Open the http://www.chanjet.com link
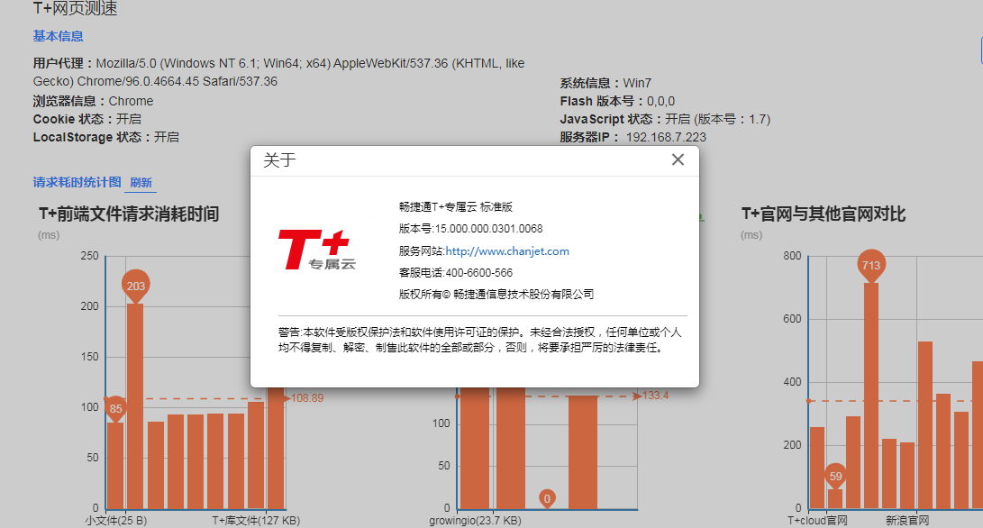The height and width of the screenshot is (528, 983). [x=507, y=250]
